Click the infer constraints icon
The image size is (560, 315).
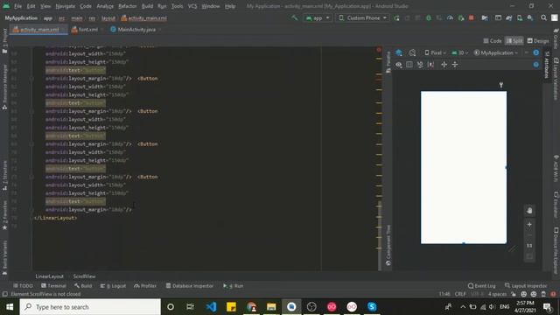coord(430,65)
